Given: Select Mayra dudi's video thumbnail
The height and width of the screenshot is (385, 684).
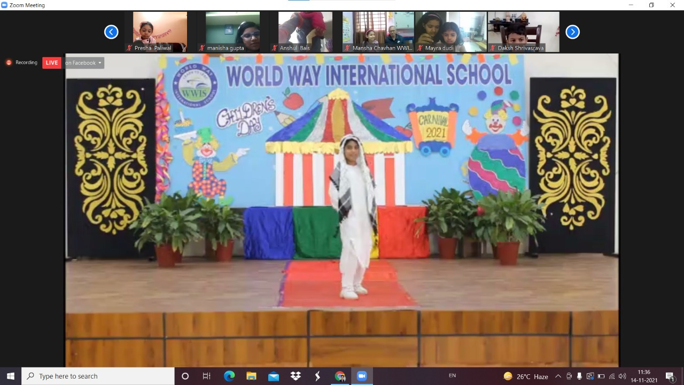Looking at the screenshot, I should 450,32.
